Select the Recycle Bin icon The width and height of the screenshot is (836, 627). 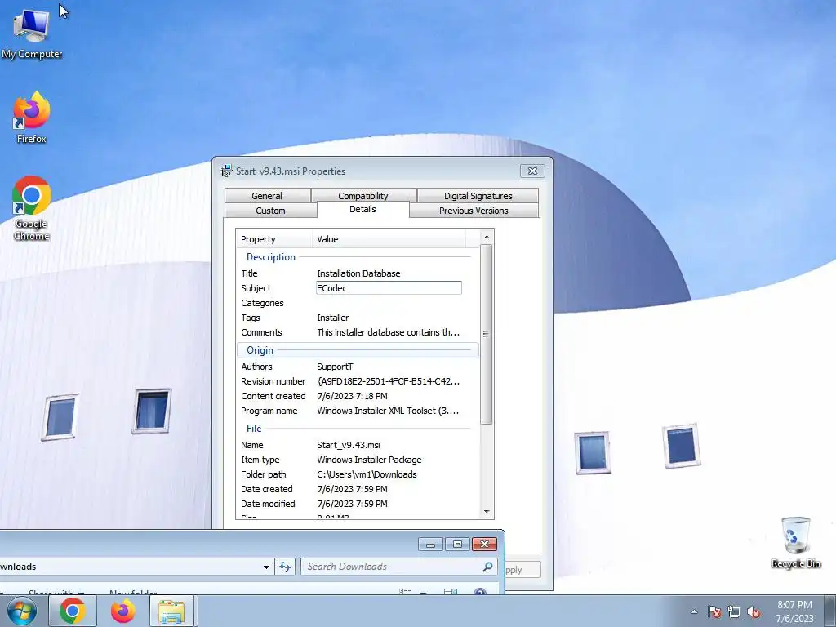tap(795, 542)
